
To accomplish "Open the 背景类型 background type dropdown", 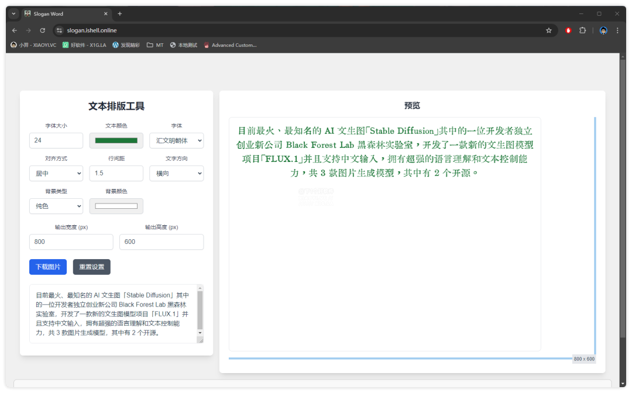I will (x=56, y=206).
